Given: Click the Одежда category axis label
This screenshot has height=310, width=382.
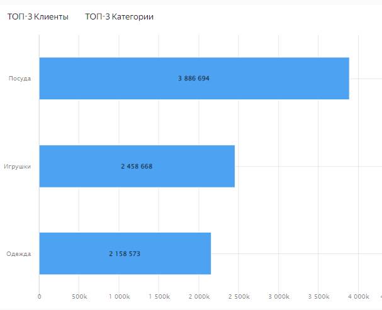Looking at the screenshot, I should click(x=19, y=253).
